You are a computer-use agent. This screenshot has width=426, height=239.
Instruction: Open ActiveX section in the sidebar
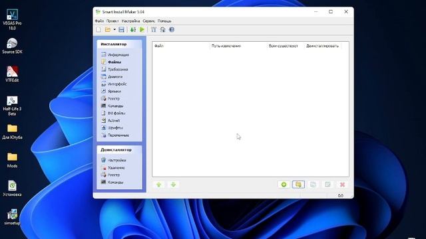(110, 121)
